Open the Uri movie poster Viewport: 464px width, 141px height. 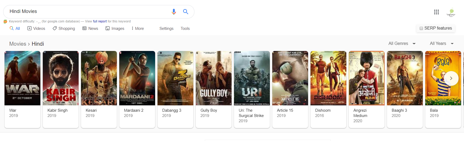click(252, 78)
